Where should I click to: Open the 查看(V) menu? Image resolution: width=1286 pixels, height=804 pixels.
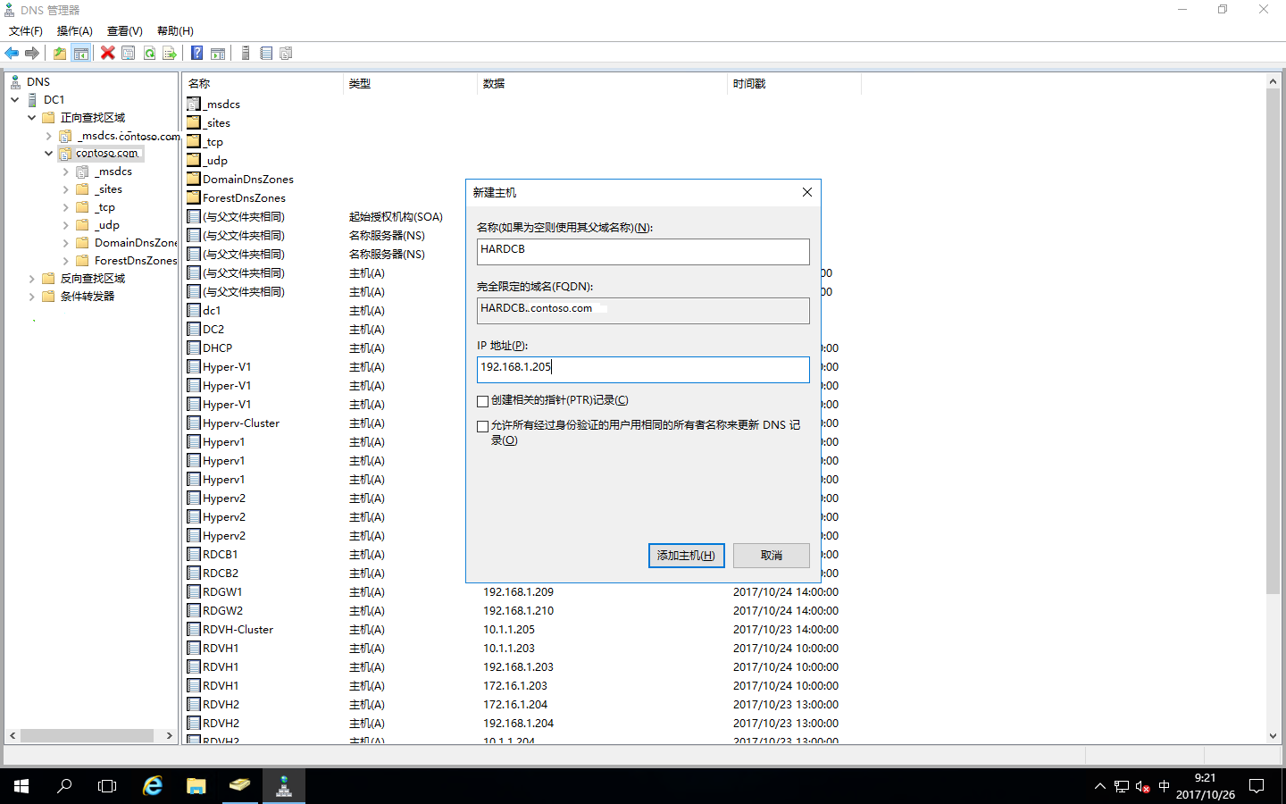point(125,31)
